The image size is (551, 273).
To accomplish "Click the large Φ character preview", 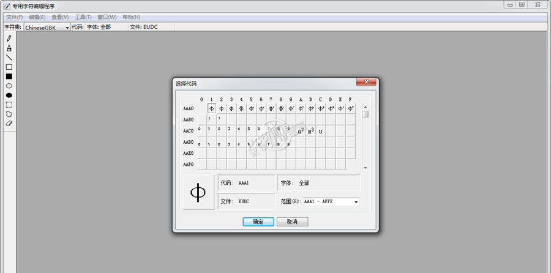I will click(x=198, y=192).
